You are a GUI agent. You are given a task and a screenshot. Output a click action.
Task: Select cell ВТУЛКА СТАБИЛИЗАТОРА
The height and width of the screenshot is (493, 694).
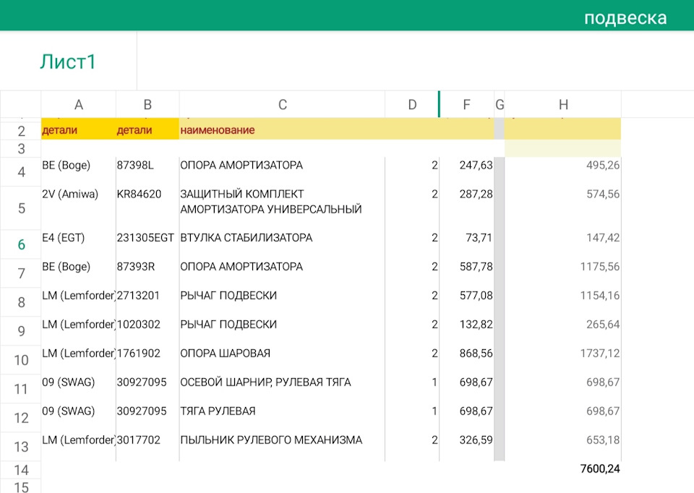click(246, 238)
